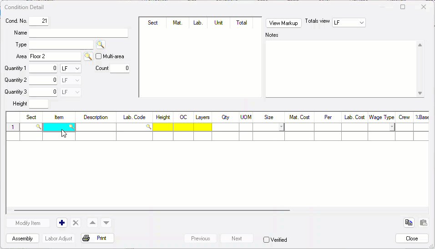This screenshot has width=435, height=249.
Task: Click the Total column header in totals table
Action: (241, 23)
